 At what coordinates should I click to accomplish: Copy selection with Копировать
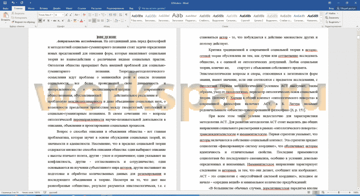[x=19, y=18]
